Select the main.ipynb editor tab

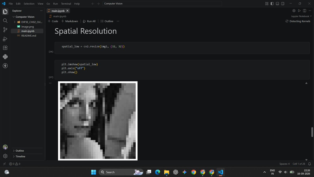click(x=58, y=11)
